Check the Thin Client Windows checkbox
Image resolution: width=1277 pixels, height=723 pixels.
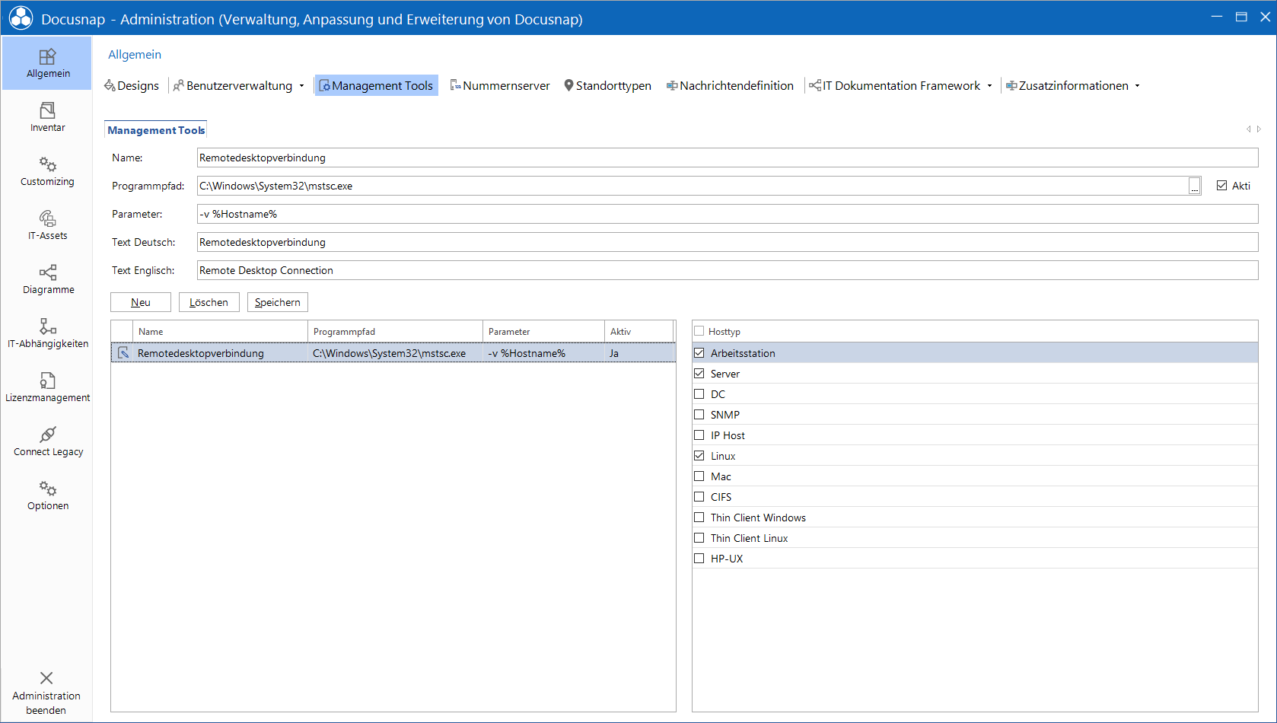(x=699, y=518)
